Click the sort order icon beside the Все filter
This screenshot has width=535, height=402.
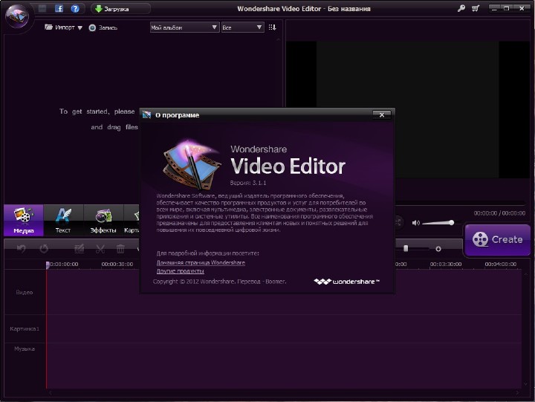tap(273, 27)
